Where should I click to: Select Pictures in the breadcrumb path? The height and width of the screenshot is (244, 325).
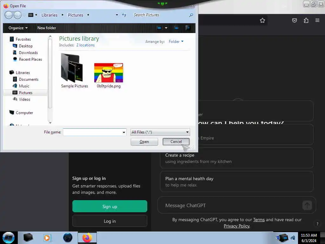(x=76, y=15)
